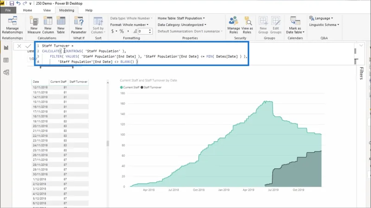Screen dimensions: 371x208
Task: Select table row 26/11/2018
Action: (x=60, y=155)
